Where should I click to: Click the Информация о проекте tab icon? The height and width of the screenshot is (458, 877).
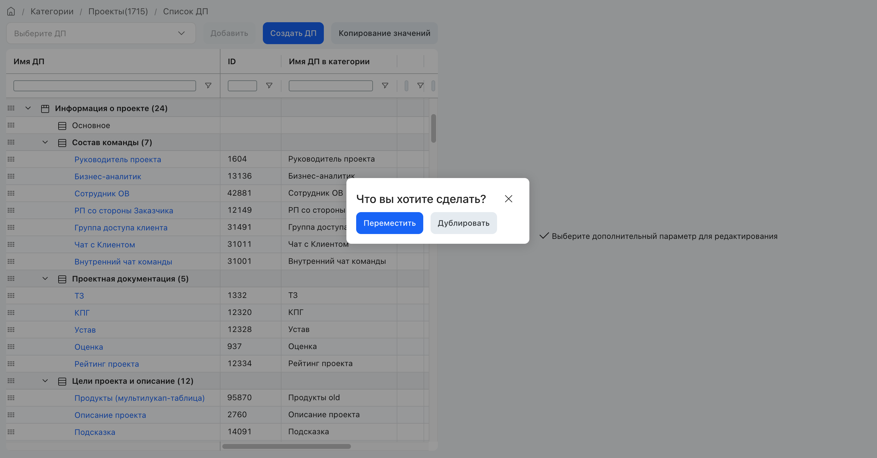[45, 109]
